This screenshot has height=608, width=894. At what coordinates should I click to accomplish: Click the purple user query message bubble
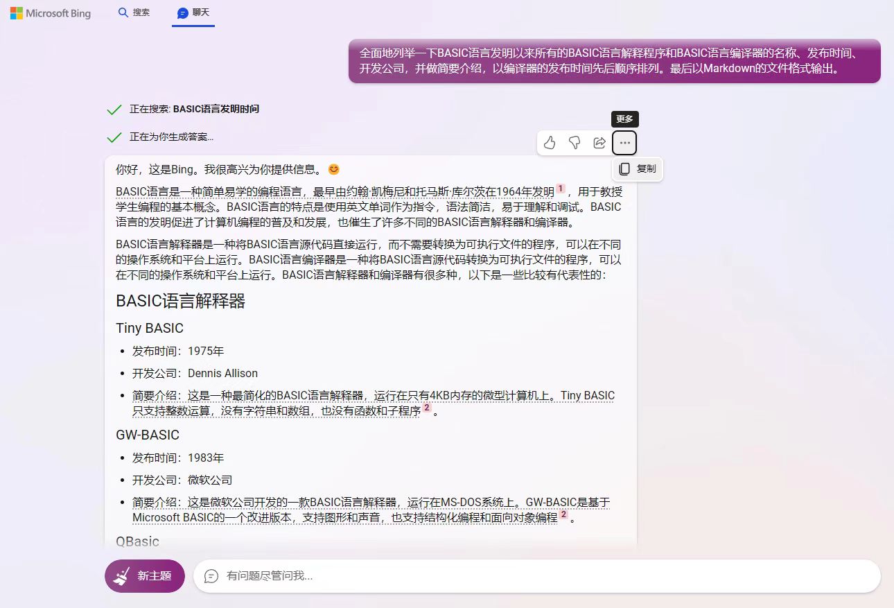(615, 61)
